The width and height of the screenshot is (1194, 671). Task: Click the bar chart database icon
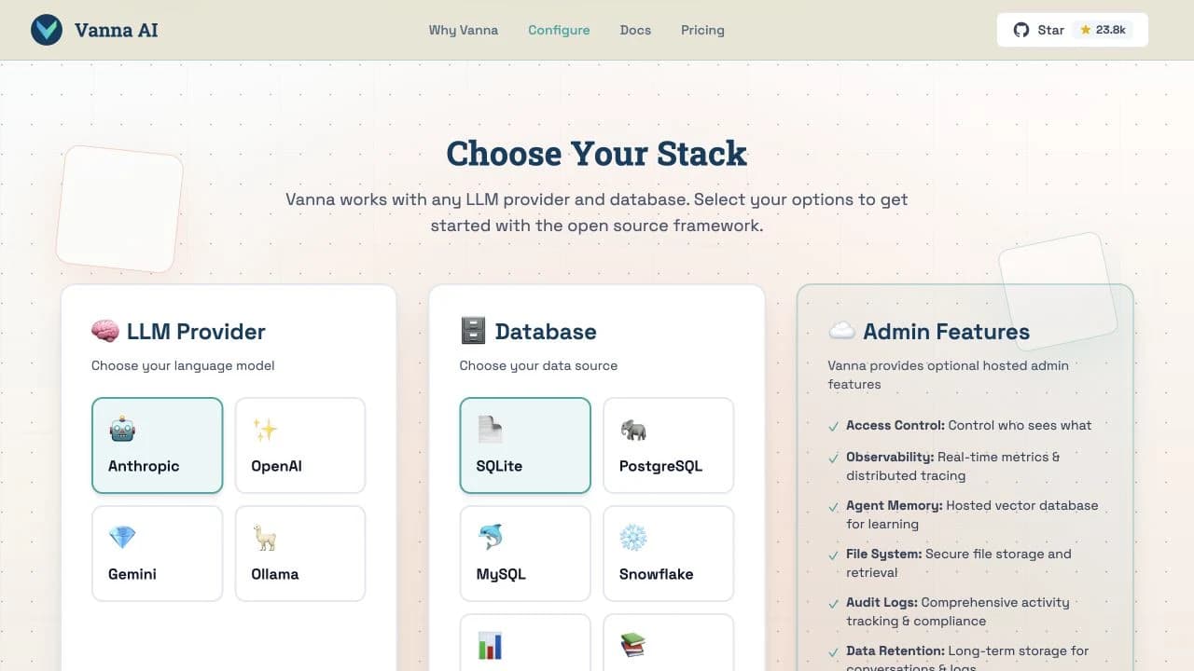490,645
